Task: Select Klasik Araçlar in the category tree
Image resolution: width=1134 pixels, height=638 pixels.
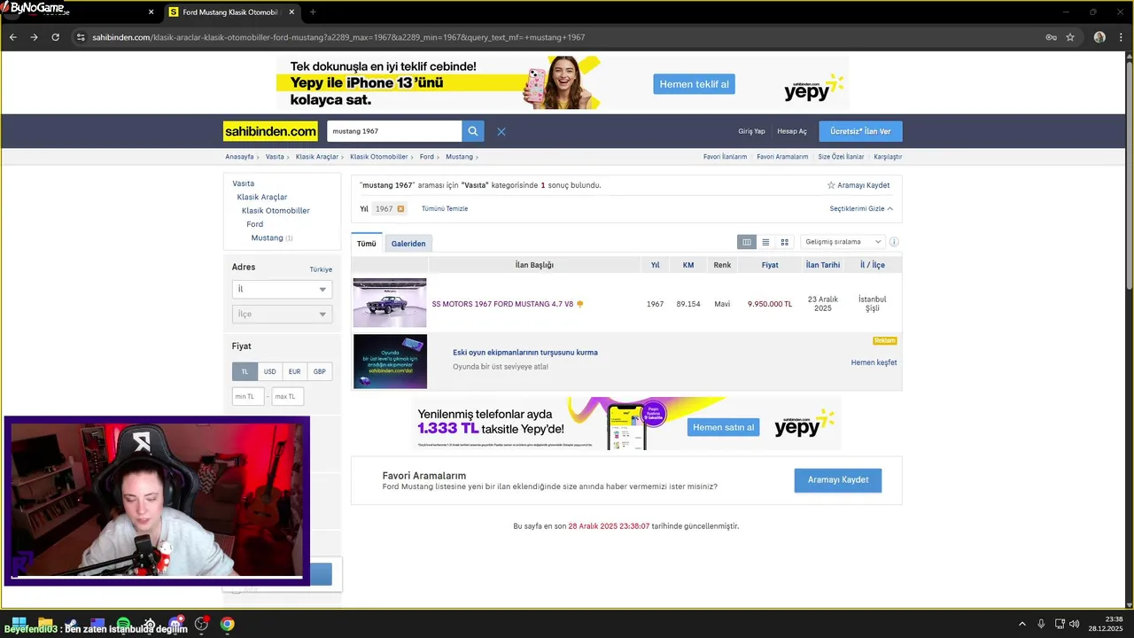Action: click(x=262, y=197)
